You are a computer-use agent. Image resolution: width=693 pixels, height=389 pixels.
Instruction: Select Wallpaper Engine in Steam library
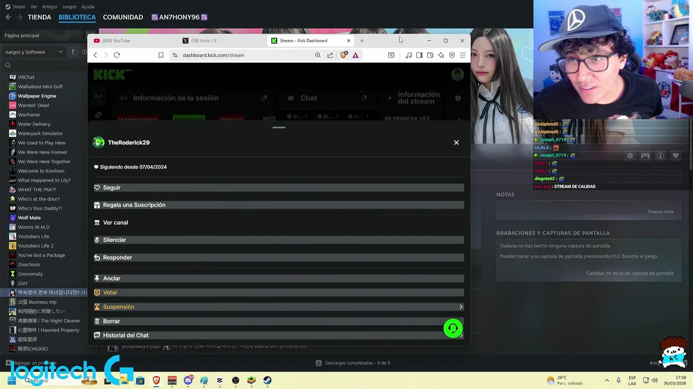point(37,96)
